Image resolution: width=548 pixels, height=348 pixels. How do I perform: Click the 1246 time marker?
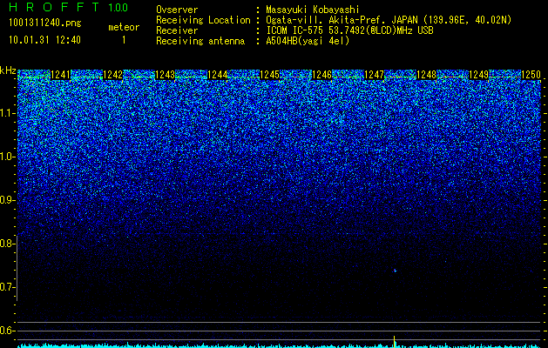point(321,75)
